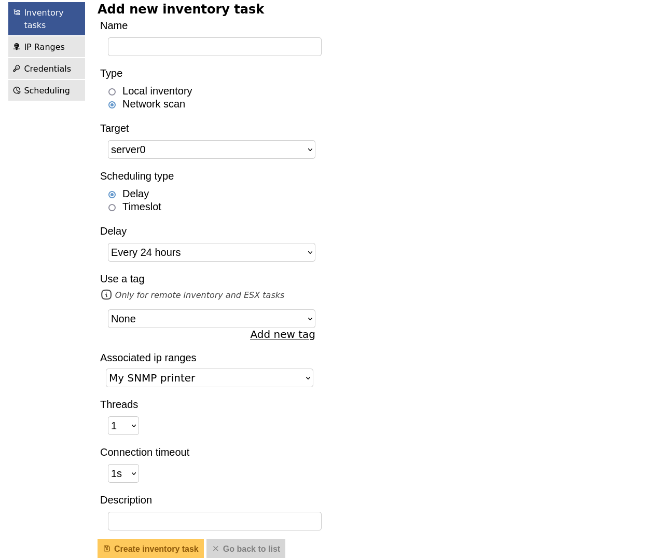Click the 'Associated ip ranges' field label

(x=148, y=358)
